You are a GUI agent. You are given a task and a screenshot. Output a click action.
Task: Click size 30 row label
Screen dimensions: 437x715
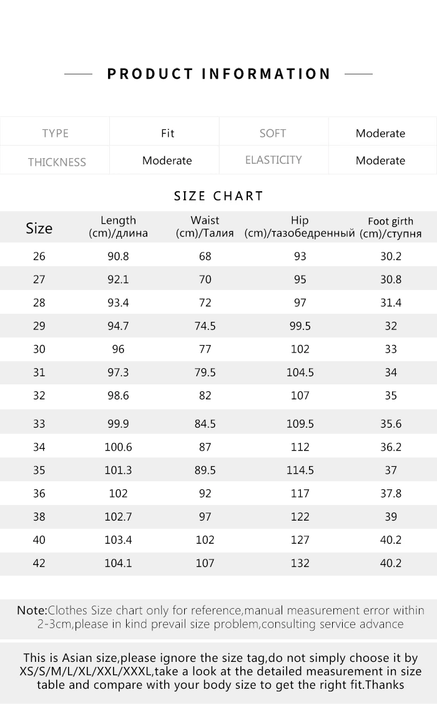click(x=39, y=349)
